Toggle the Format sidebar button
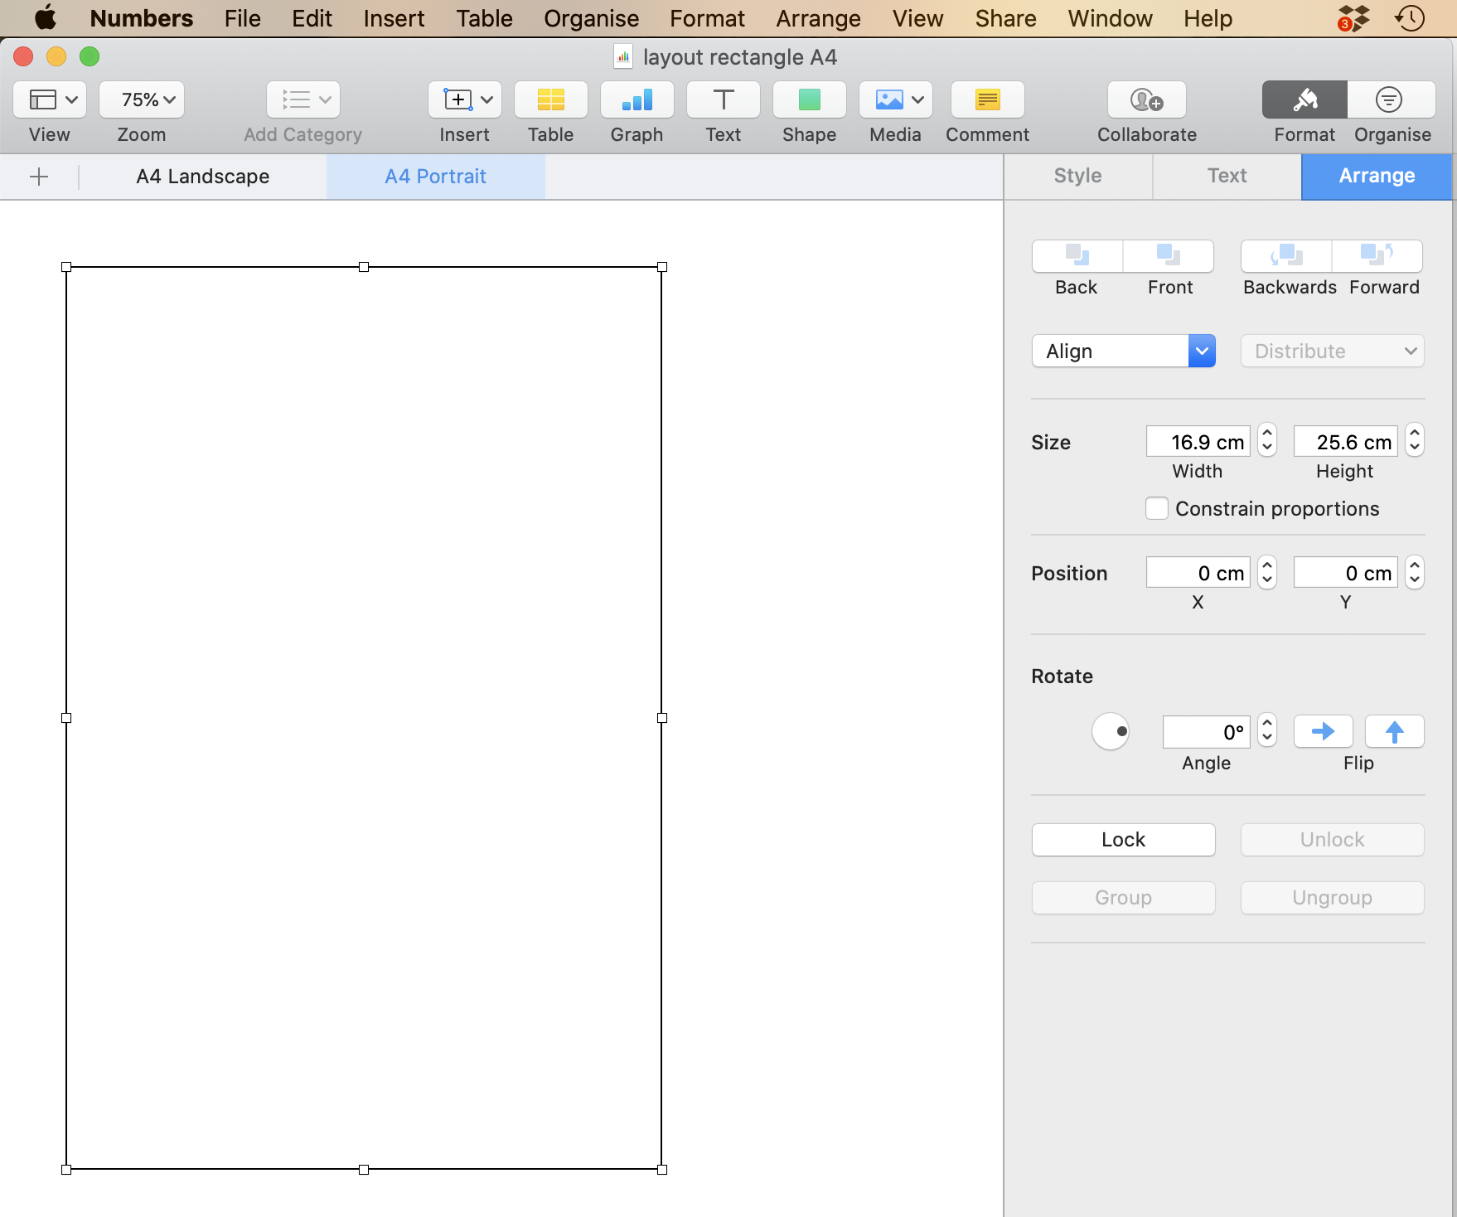The width and height of the screenshot is (1457, 1217). [1304, 100]
